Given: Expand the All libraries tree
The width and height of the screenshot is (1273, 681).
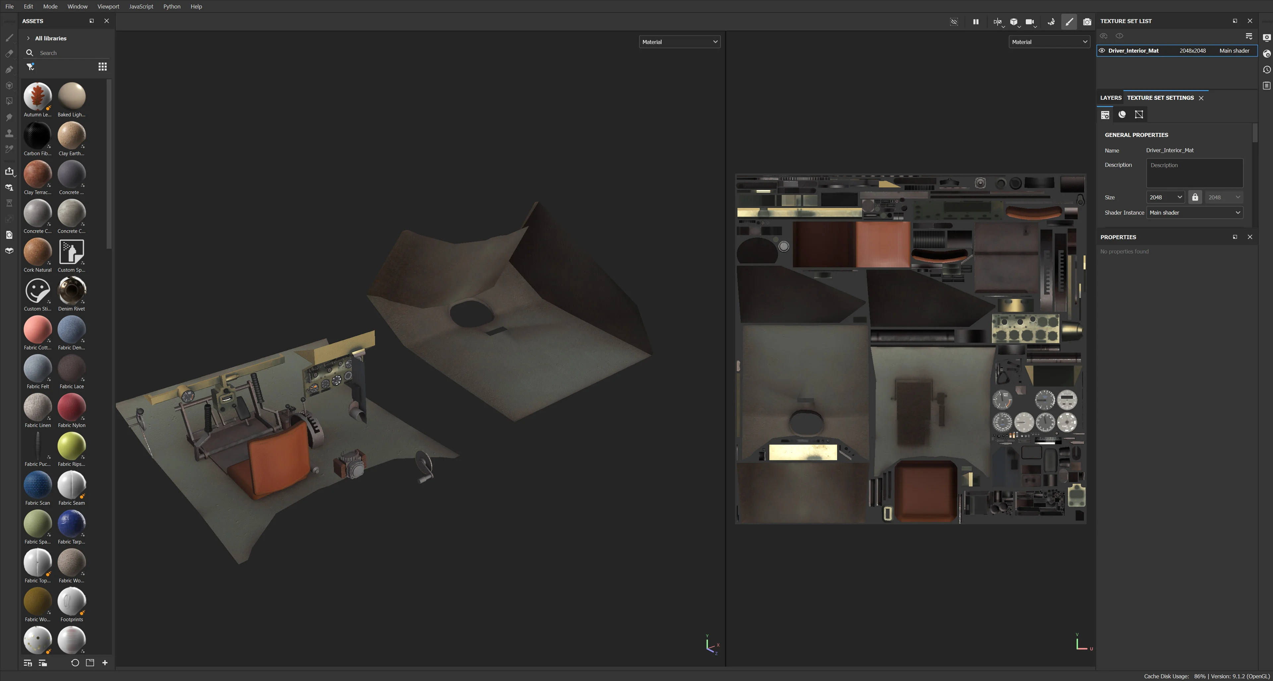Looking at the screenshot, I should (x=28, y=38).
